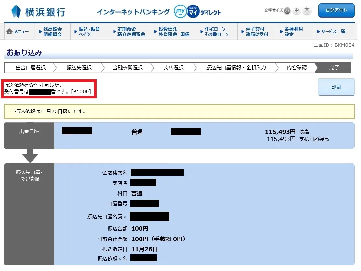Click the 支払可能残高 label
The width and height of the screenshot is (361, 271).
point(314,139)
